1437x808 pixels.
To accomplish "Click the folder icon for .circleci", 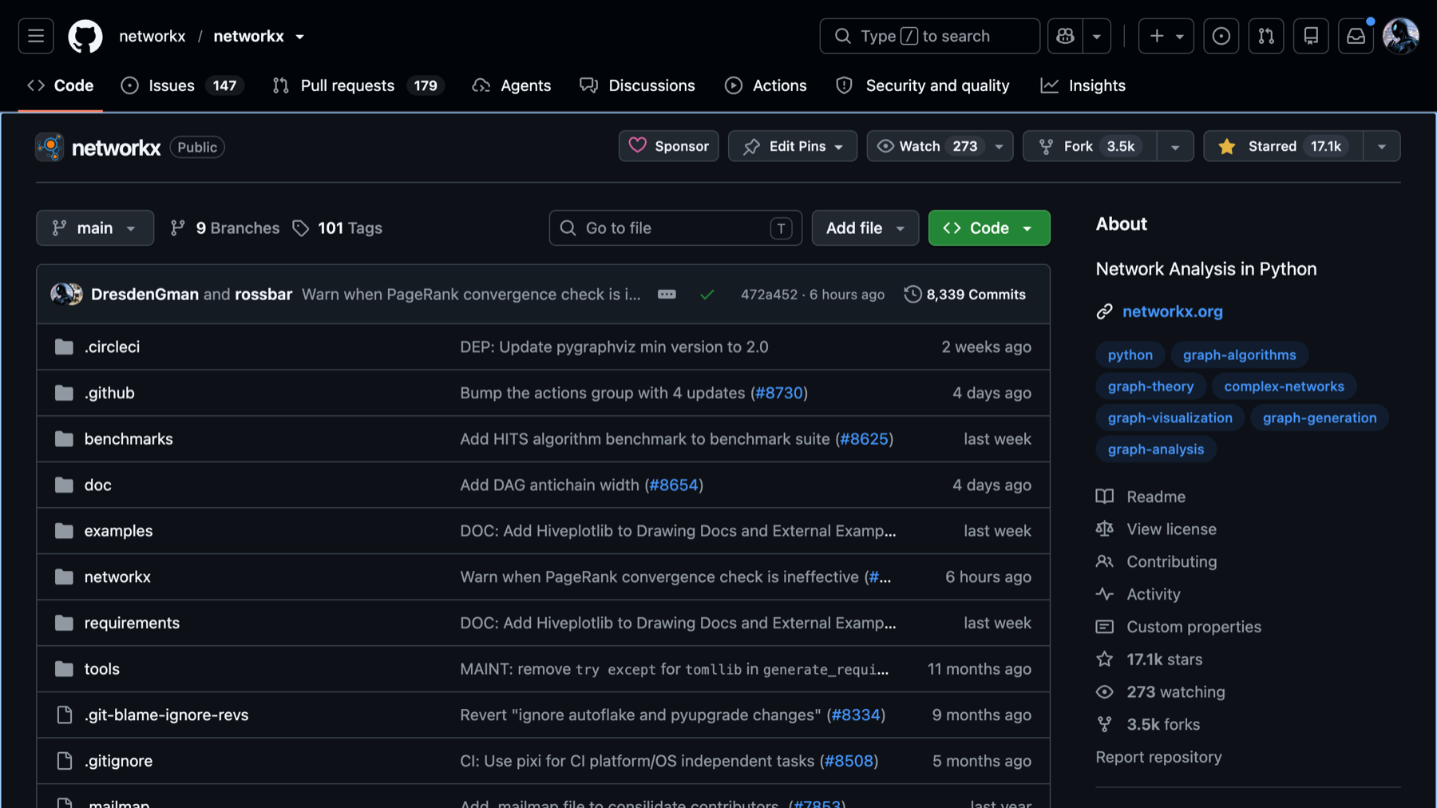I will pyautogui.click(x=64, y=347).
